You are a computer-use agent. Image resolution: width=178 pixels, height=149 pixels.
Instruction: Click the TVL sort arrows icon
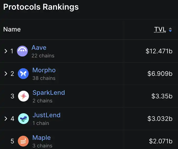pos(170,30)
